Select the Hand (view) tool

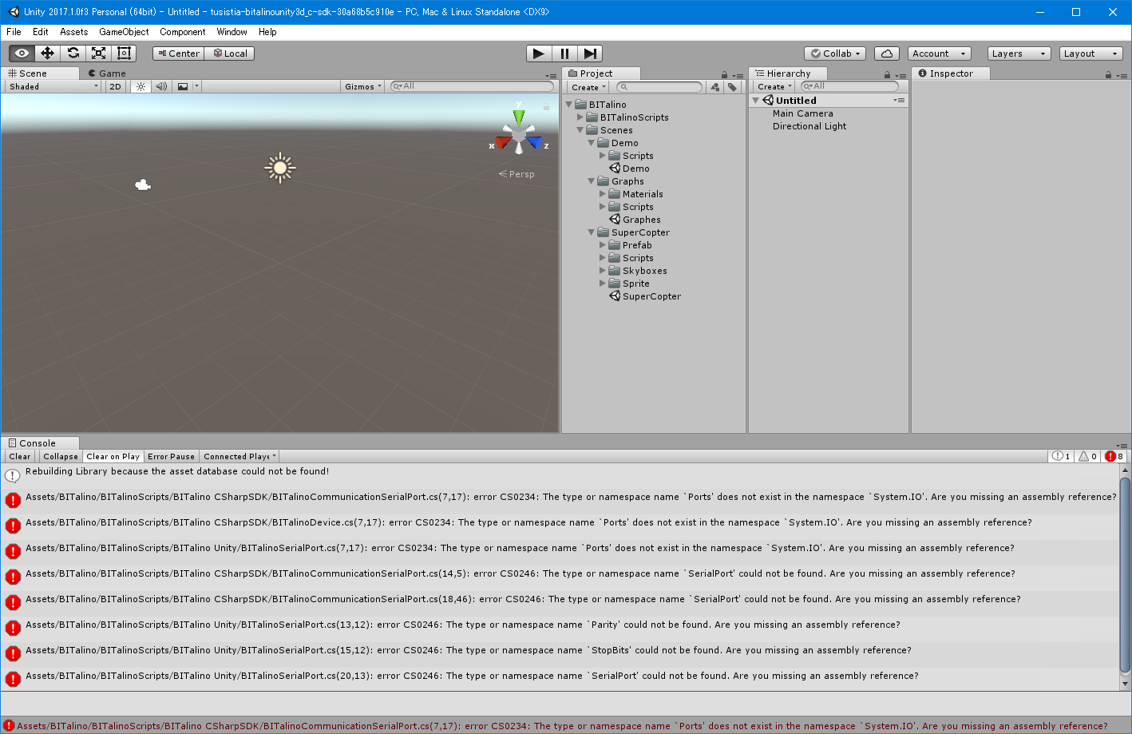coord(22,54)
